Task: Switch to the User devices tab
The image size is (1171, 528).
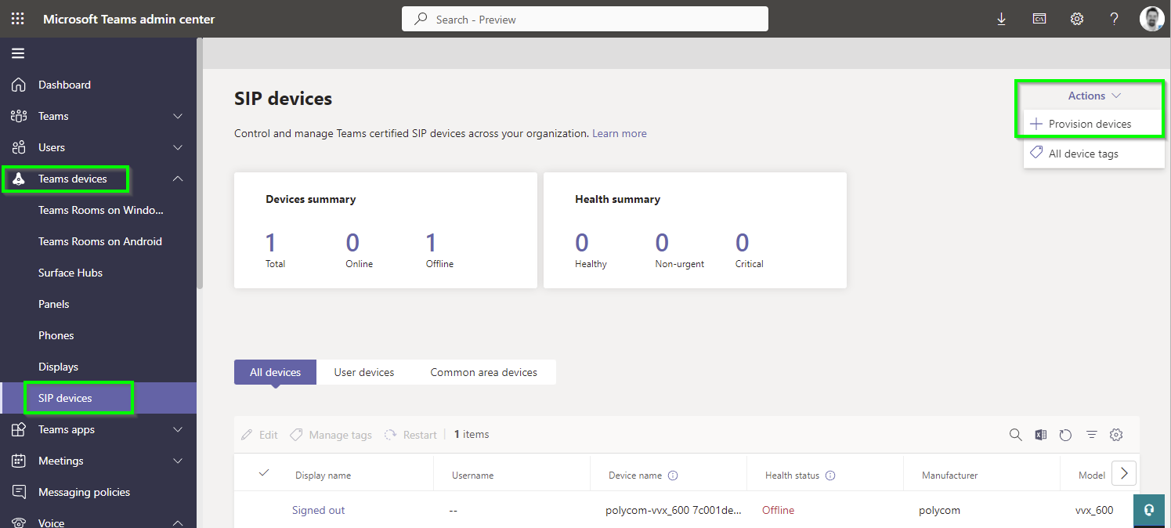Action: pyautogui.click(x=364, y=372)
